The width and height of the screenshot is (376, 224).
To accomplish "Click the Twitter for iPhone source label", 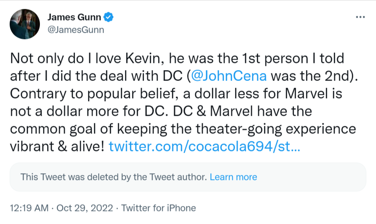I will click(x=158, y=208).
